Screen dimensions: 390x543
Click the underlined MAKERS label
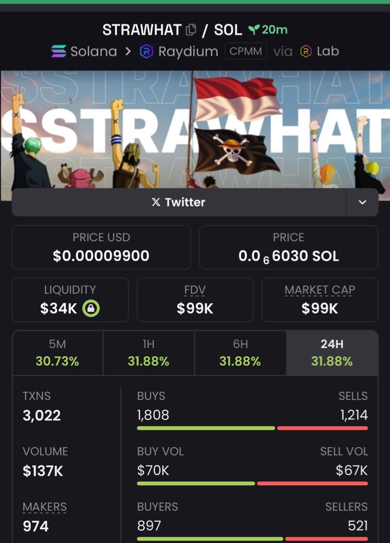tap(45, 506)
